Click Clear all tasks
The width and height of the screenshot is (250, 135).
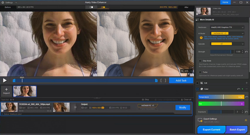click(x=186, y=99)
